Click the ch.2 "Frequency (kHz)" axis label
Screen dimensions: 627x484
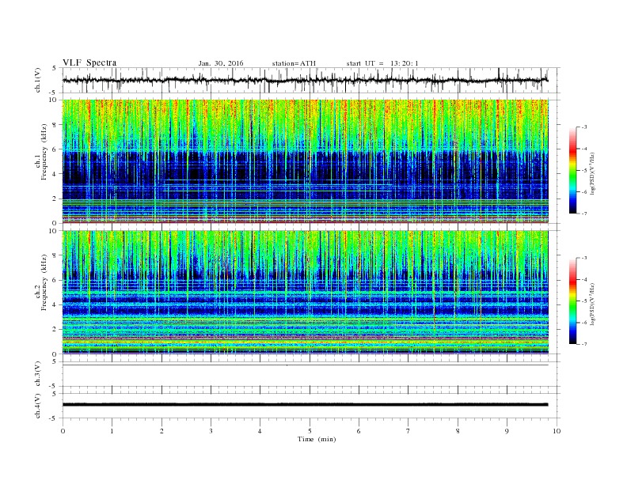pos(44,282)
